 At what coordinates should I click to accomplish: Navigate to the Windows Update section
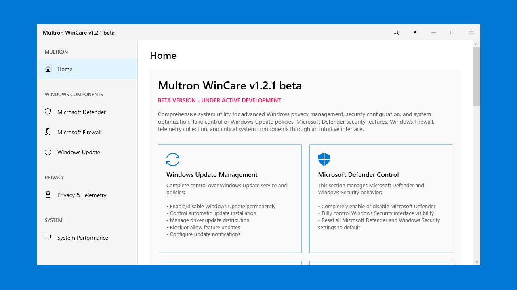[79, 152]
